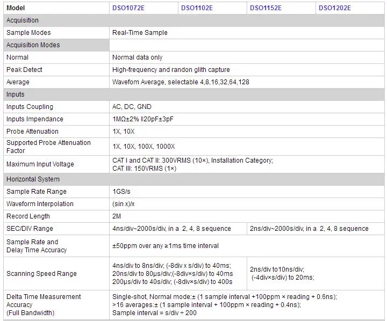Select the 'Inputs Impendance' label
Image resolution: width=387 pixels, height=321 pixels.
pyautogui.click(x=35, y=119)
